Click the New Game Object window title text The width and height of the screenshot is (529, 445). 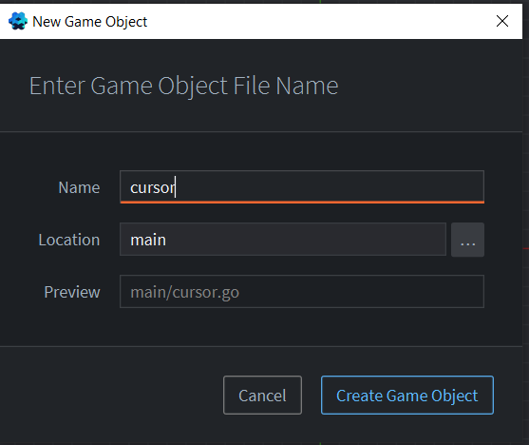point(89,22)
